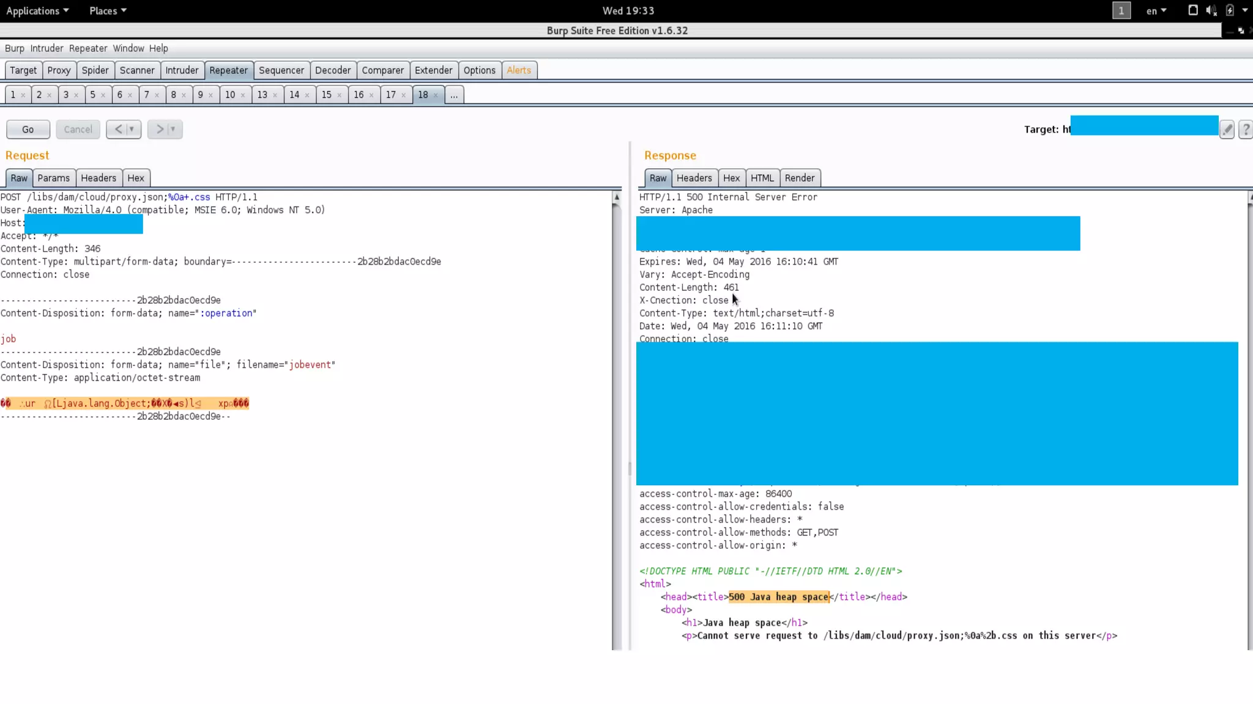Switch to the Intruder tool tab

[182, 70]
